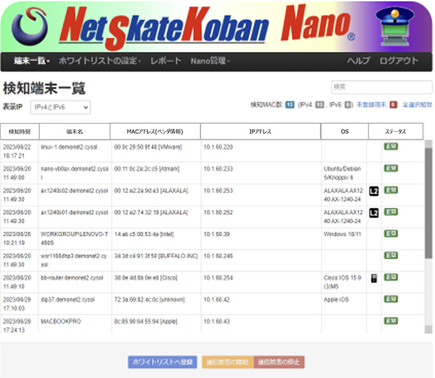This screenshot has height=378, width=435.
Task: Click green status badge for 10.1.60.39
Action: click(x=391, y=234)
